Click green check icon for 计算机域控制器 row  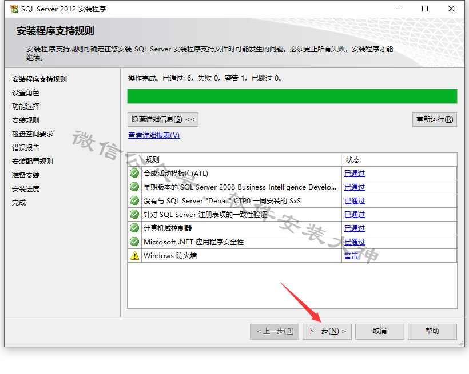tap(134, 228)
